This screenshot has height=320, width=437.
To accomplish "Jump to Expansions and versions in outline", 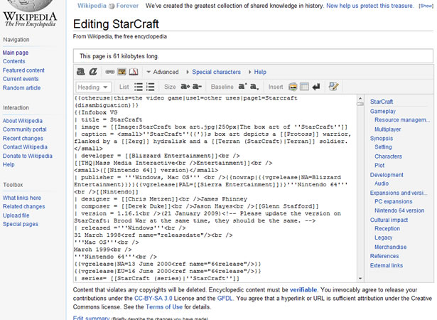I will (399, 193).
